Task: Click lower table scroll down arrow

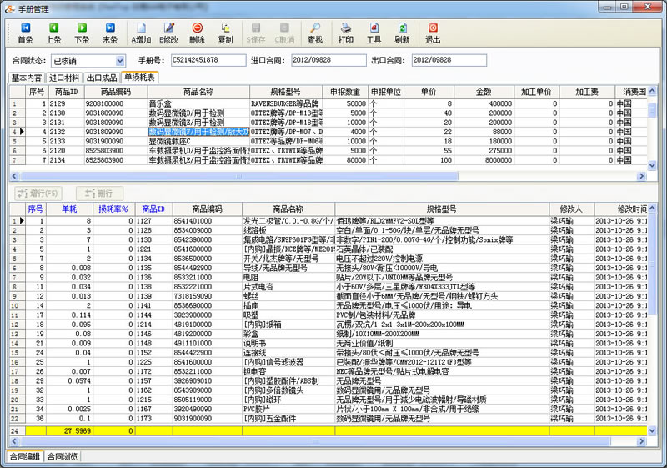Action: click(x=652, y=430)
